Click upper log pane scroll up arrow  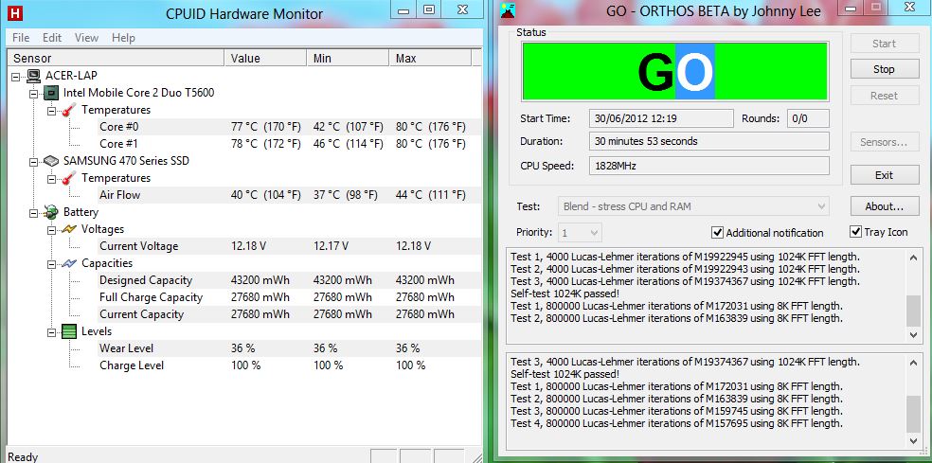[x=914, y=258]
